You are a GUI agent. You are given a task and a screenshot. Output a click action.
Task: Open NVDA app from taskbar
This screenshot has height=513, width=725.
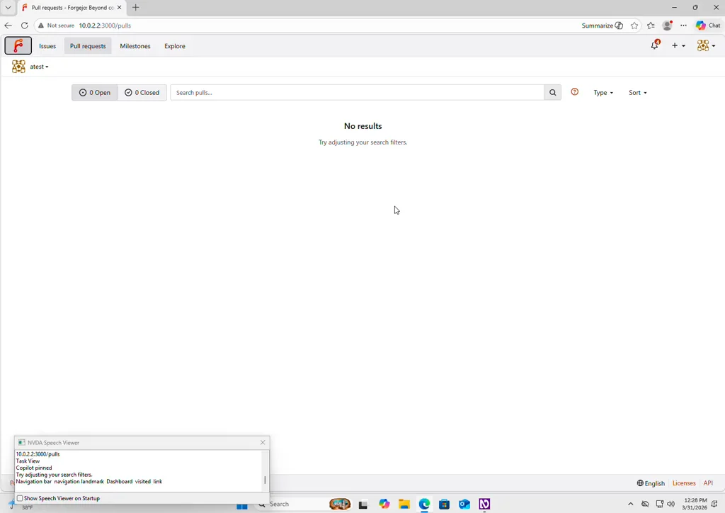pos(484,504)
